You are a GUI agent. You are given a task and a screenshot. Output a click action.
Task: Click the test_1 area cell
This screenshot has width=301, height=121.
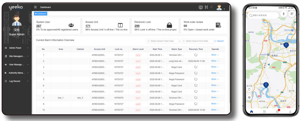(61, 98)
